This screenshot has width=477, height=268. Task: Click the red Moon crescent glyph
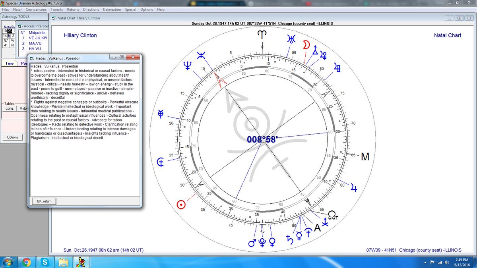tap(306, 44)
